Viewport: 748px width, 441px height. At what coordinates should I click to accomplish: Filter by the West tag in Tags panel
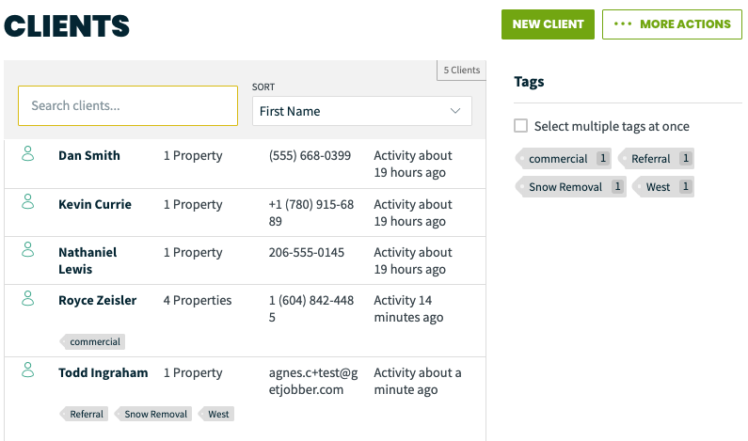[x=663, y=187]
